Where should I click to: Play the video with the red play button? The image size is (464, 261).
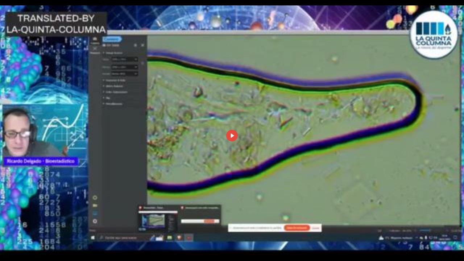pos(232,136)
